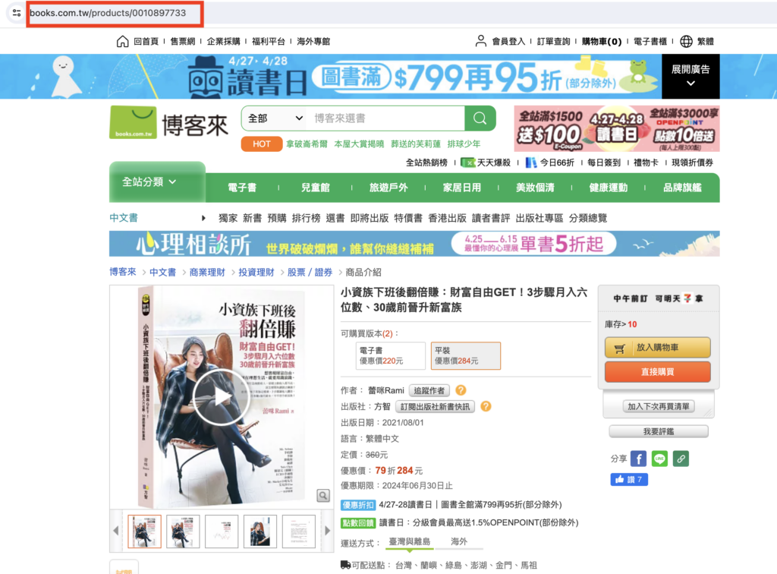The width and height of the screenshot is (777, 574).
Task: Click question mark icon next to 訂閱出版社新書快訊
Action: coord(486,406)
